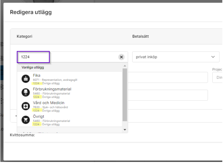Click the Fika cake icon

coord(26,79)
